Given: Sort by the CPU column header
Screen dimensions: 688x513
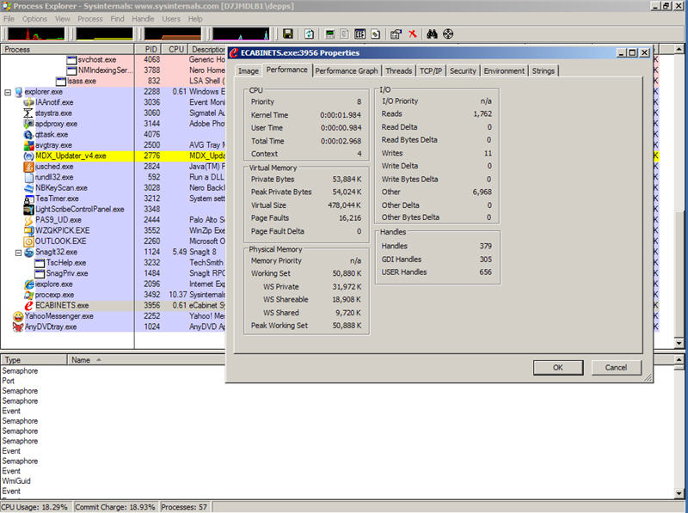Looking at the screenshot, I should tap(175, 50).
